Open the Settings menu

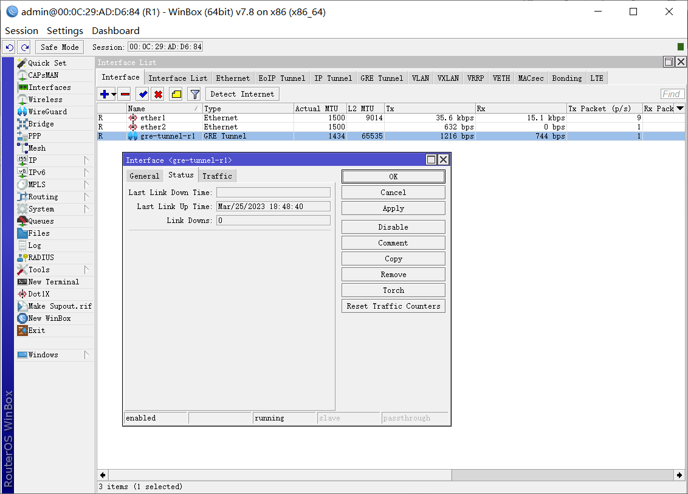pyautogui.click(x=65, y=31)
